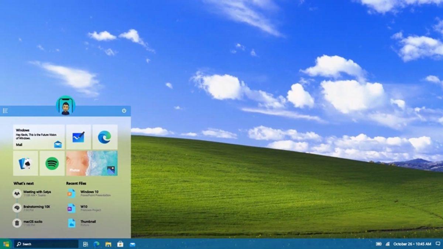This screenshot has width=443, height=249.
Task: Open the Solitaire tile in the Start menu
Action: pos(25,163)
